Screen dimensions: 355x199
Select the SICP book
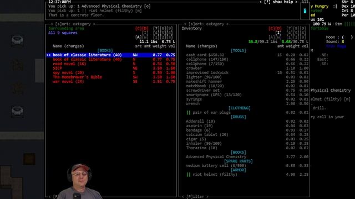tap(111, 68)
